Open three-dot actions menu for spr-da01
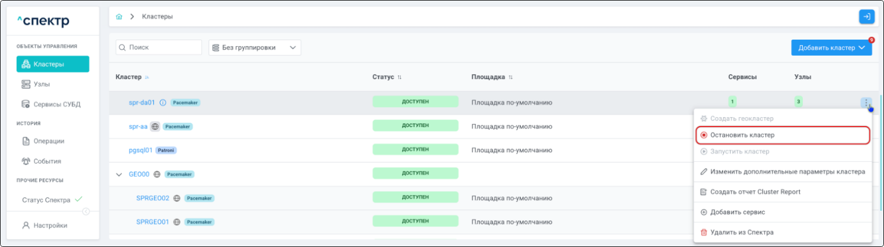 [x=866, y=103]
